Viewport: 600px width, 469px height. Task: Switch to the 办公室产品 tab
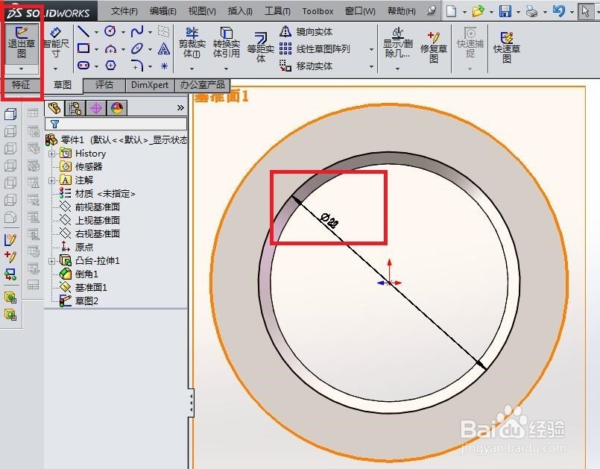tap(203, 84)
